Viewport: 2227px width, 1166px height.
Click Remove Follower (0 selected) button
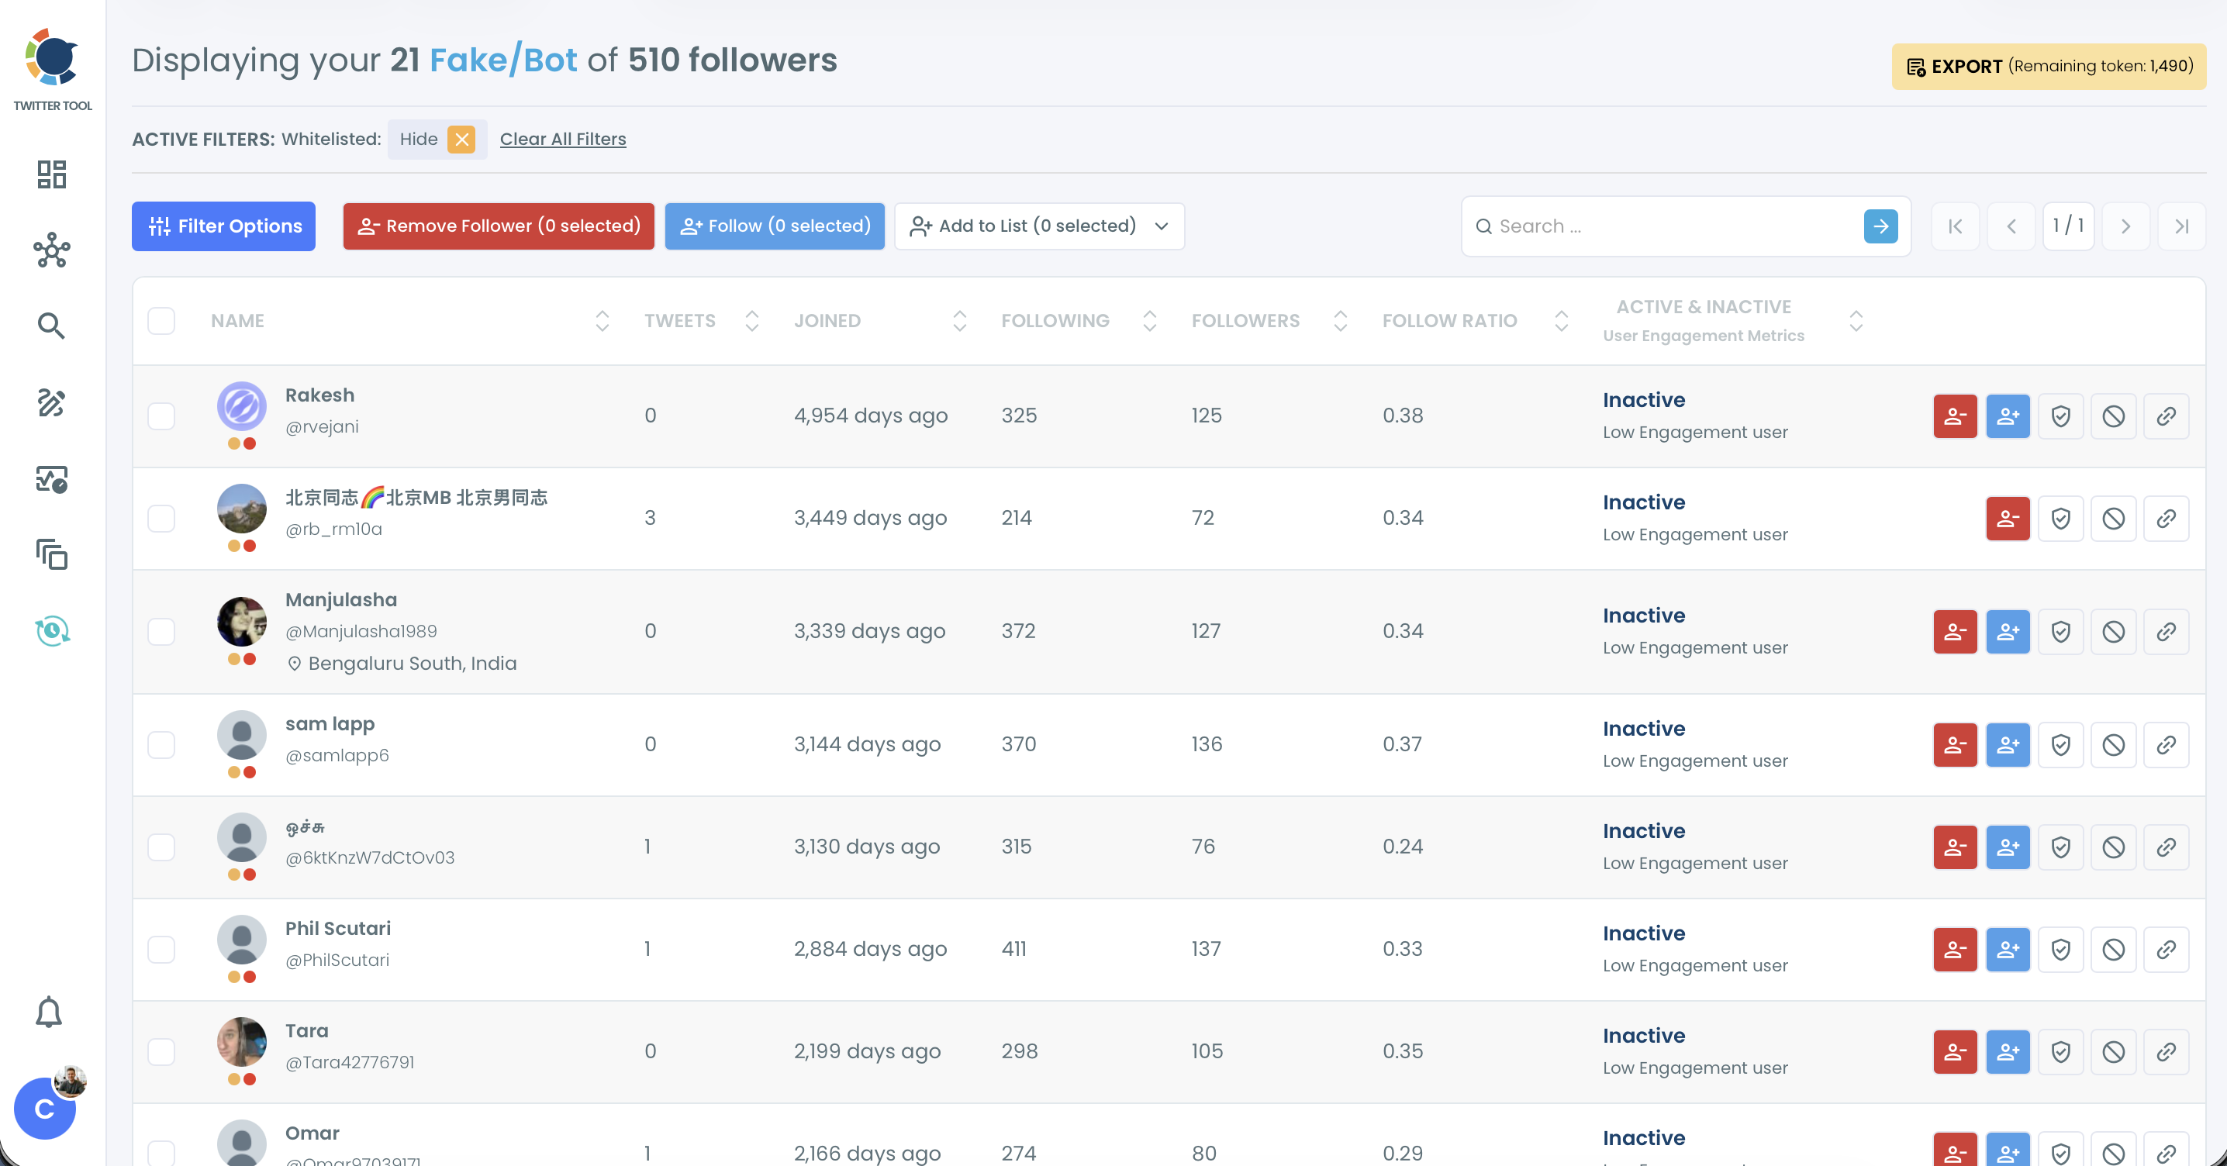point(498,226)
